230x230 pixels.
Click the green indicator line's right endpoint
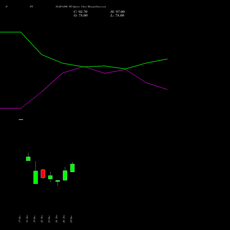click(x=167, y=59)
